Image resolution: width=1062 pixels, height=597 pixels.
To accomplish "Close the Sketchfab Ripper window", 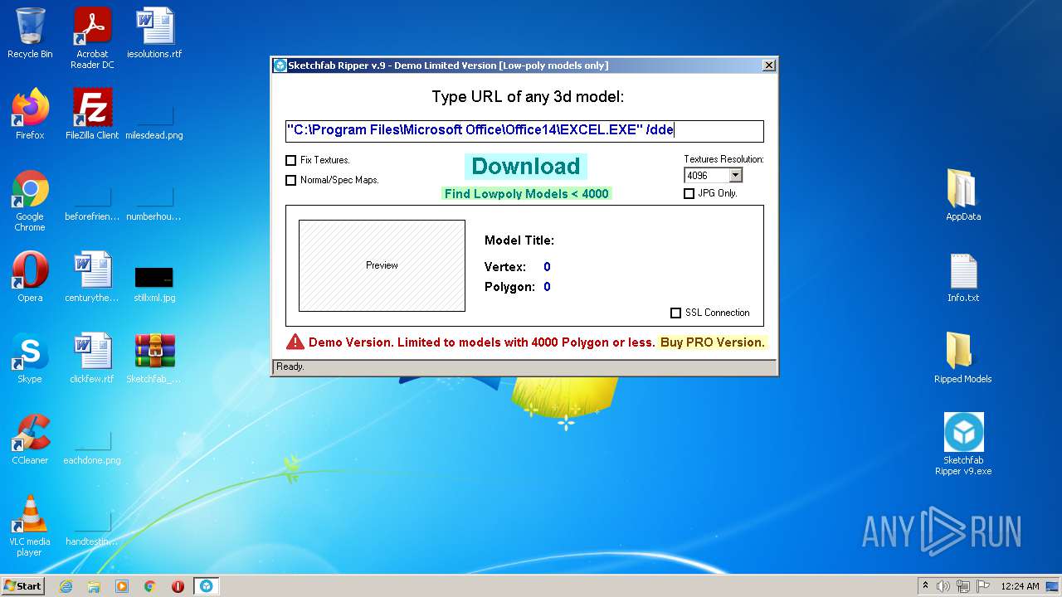I will point(769,66).
